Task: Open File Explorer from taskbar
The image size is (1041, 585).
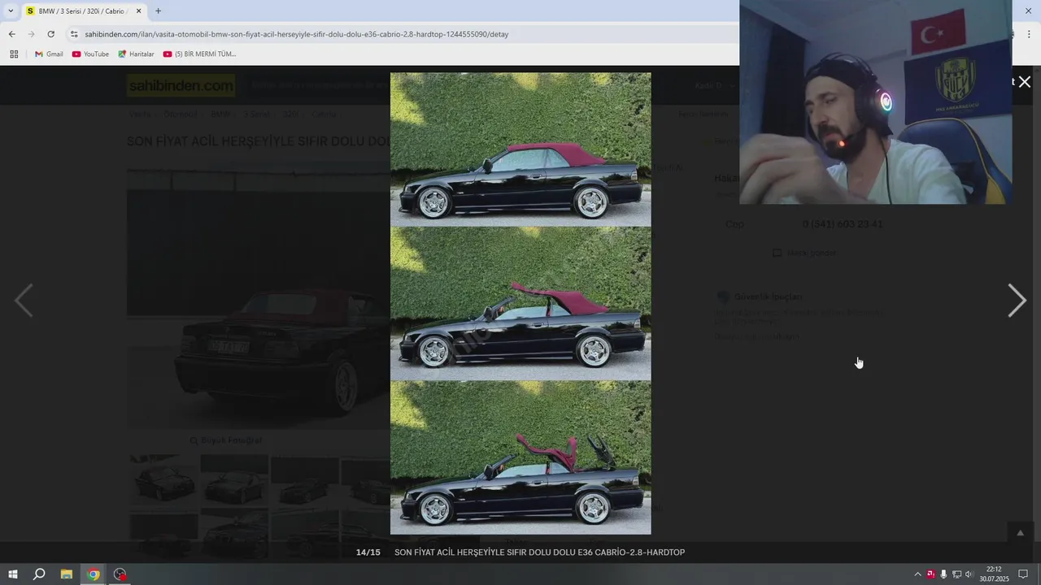Action: (x=67, y=574)
